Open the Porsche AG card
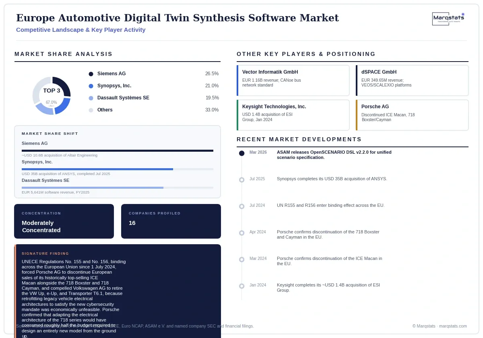The height and width of the screenshot is (338, 483). click(x=412, y=115)
